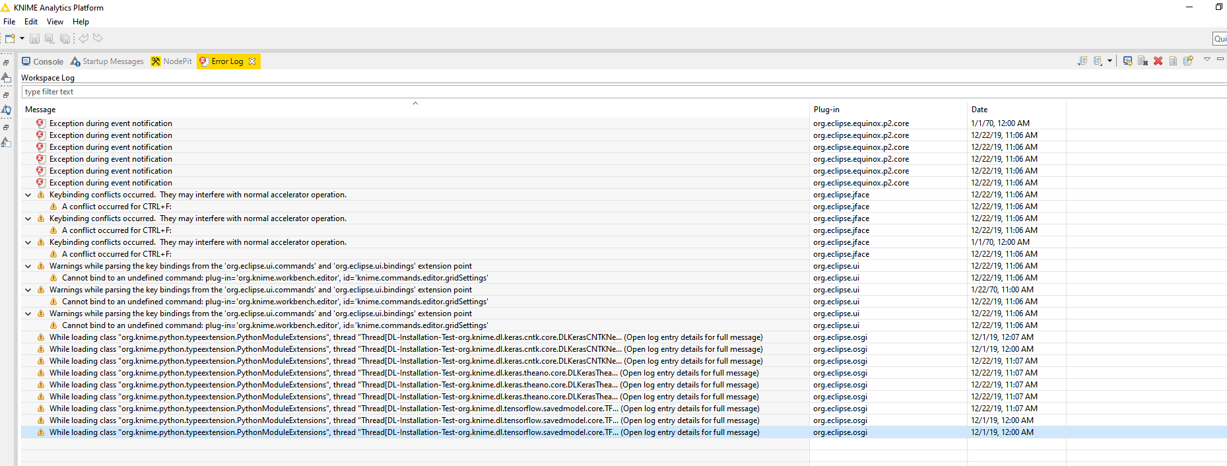This screenshot has width=1227, height=466.
Task: Click the Quick Access search field
Action: 1220,39
